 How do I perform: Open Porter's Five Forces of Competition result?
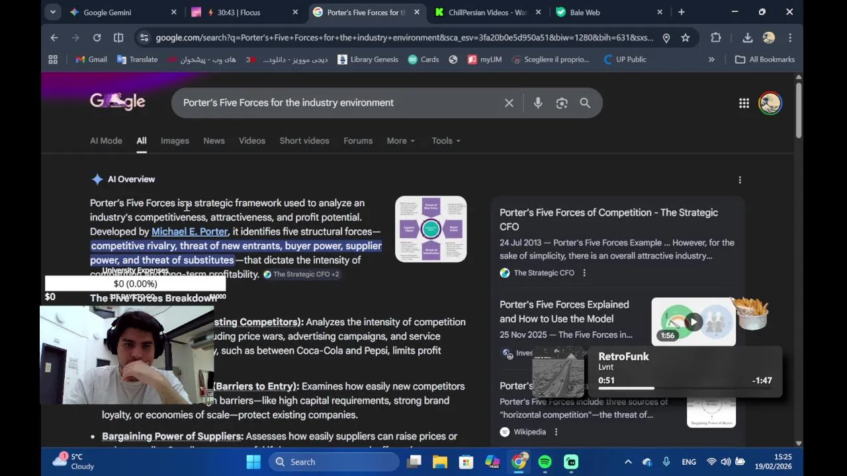(609, 219)
